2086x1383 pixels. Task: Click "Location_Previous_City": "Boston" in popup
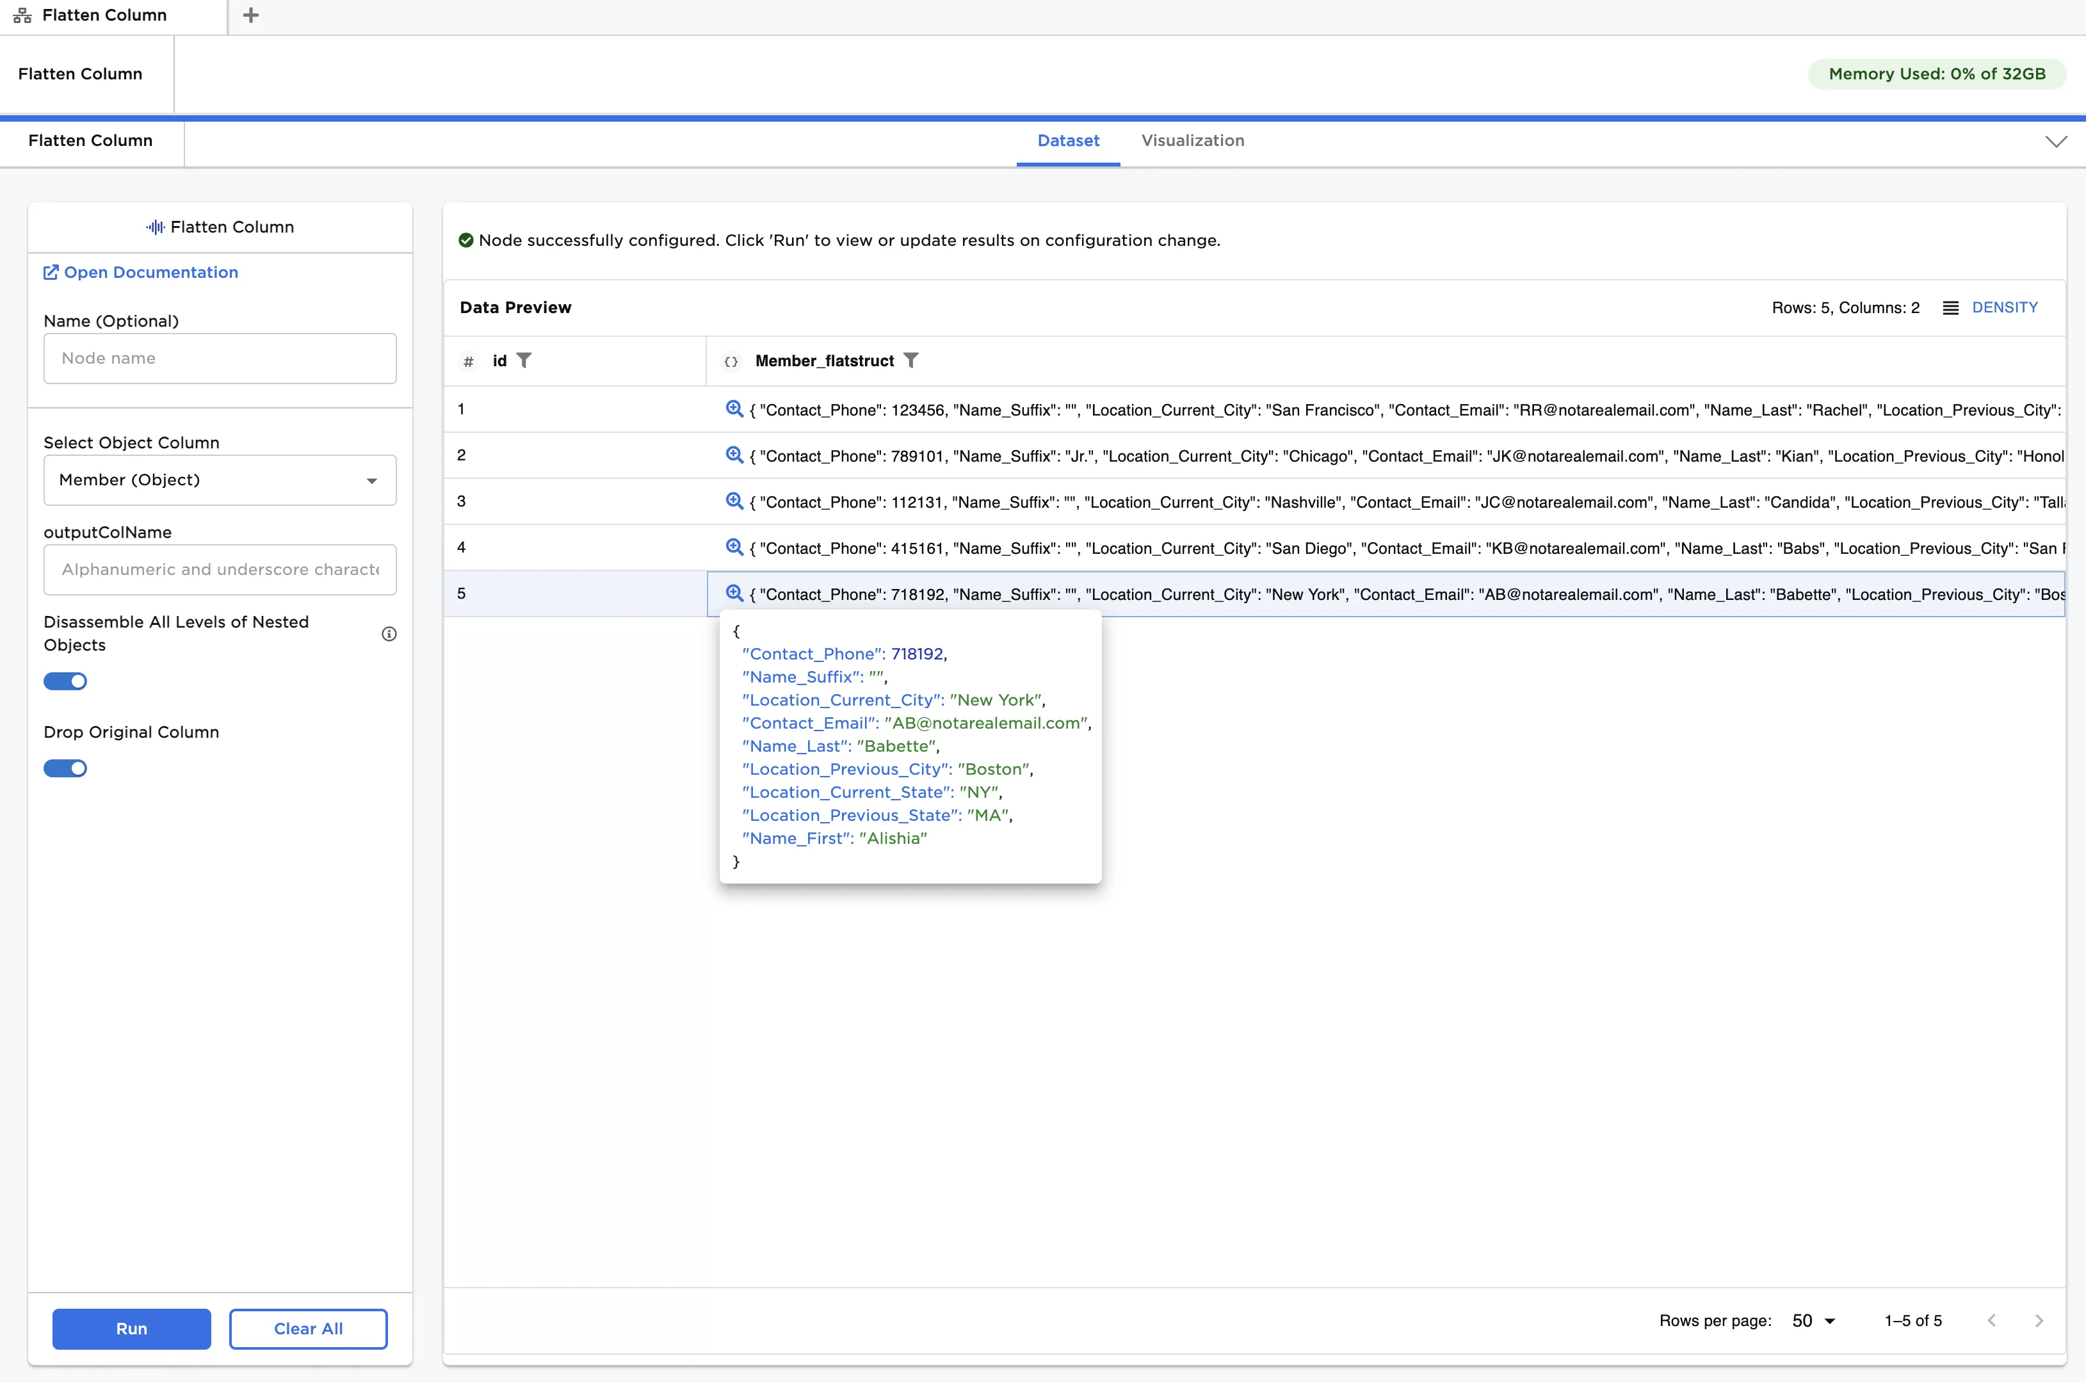pyautogui.click(x=887, y=769)
